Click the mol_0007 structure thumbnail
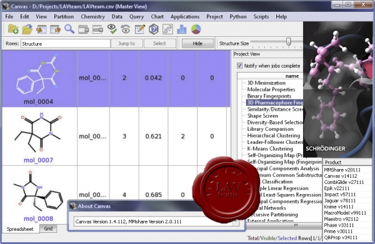375x244 pixels. pyautogui.click(x=37, y=133)
